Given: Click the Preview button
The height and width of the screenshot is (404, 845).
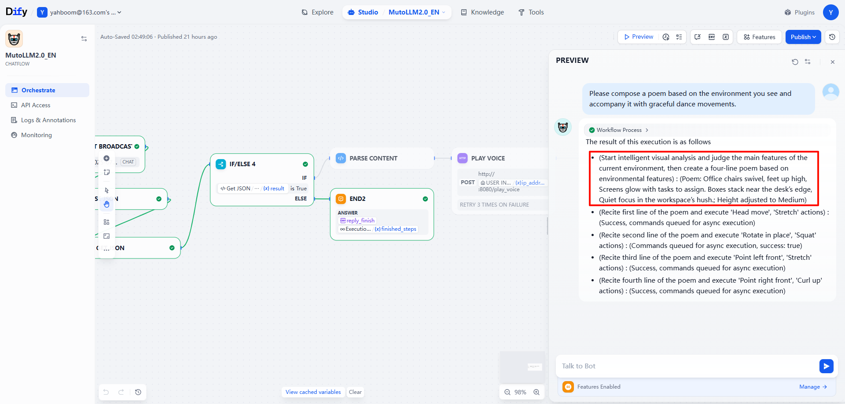Looking at the screenshot, I should [x=638, y=37].
